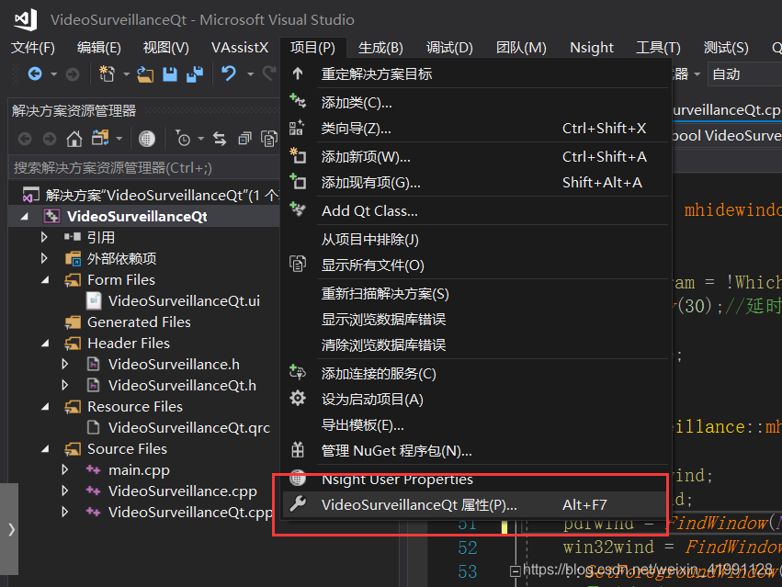Choose 类向导(Z)... menu entry
Image resolution: width=782 pixels, height=587 pixels.
coord(476,129)
